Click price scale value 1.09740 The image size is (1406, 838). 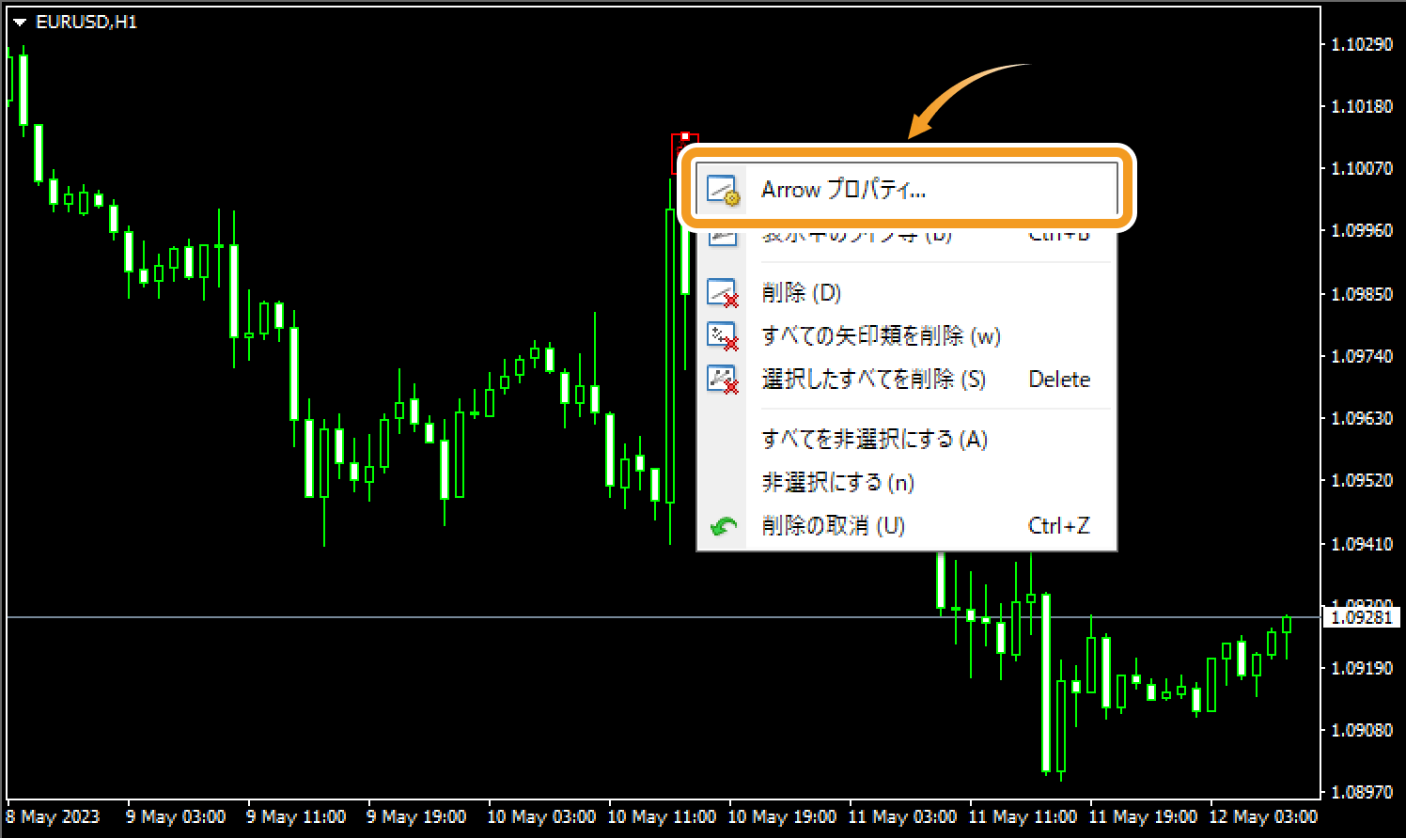[x=1362, y=356]
